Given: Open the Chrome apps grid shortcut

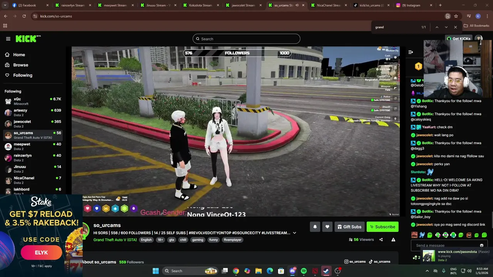Looking at the screenshot, I should 5,26.
